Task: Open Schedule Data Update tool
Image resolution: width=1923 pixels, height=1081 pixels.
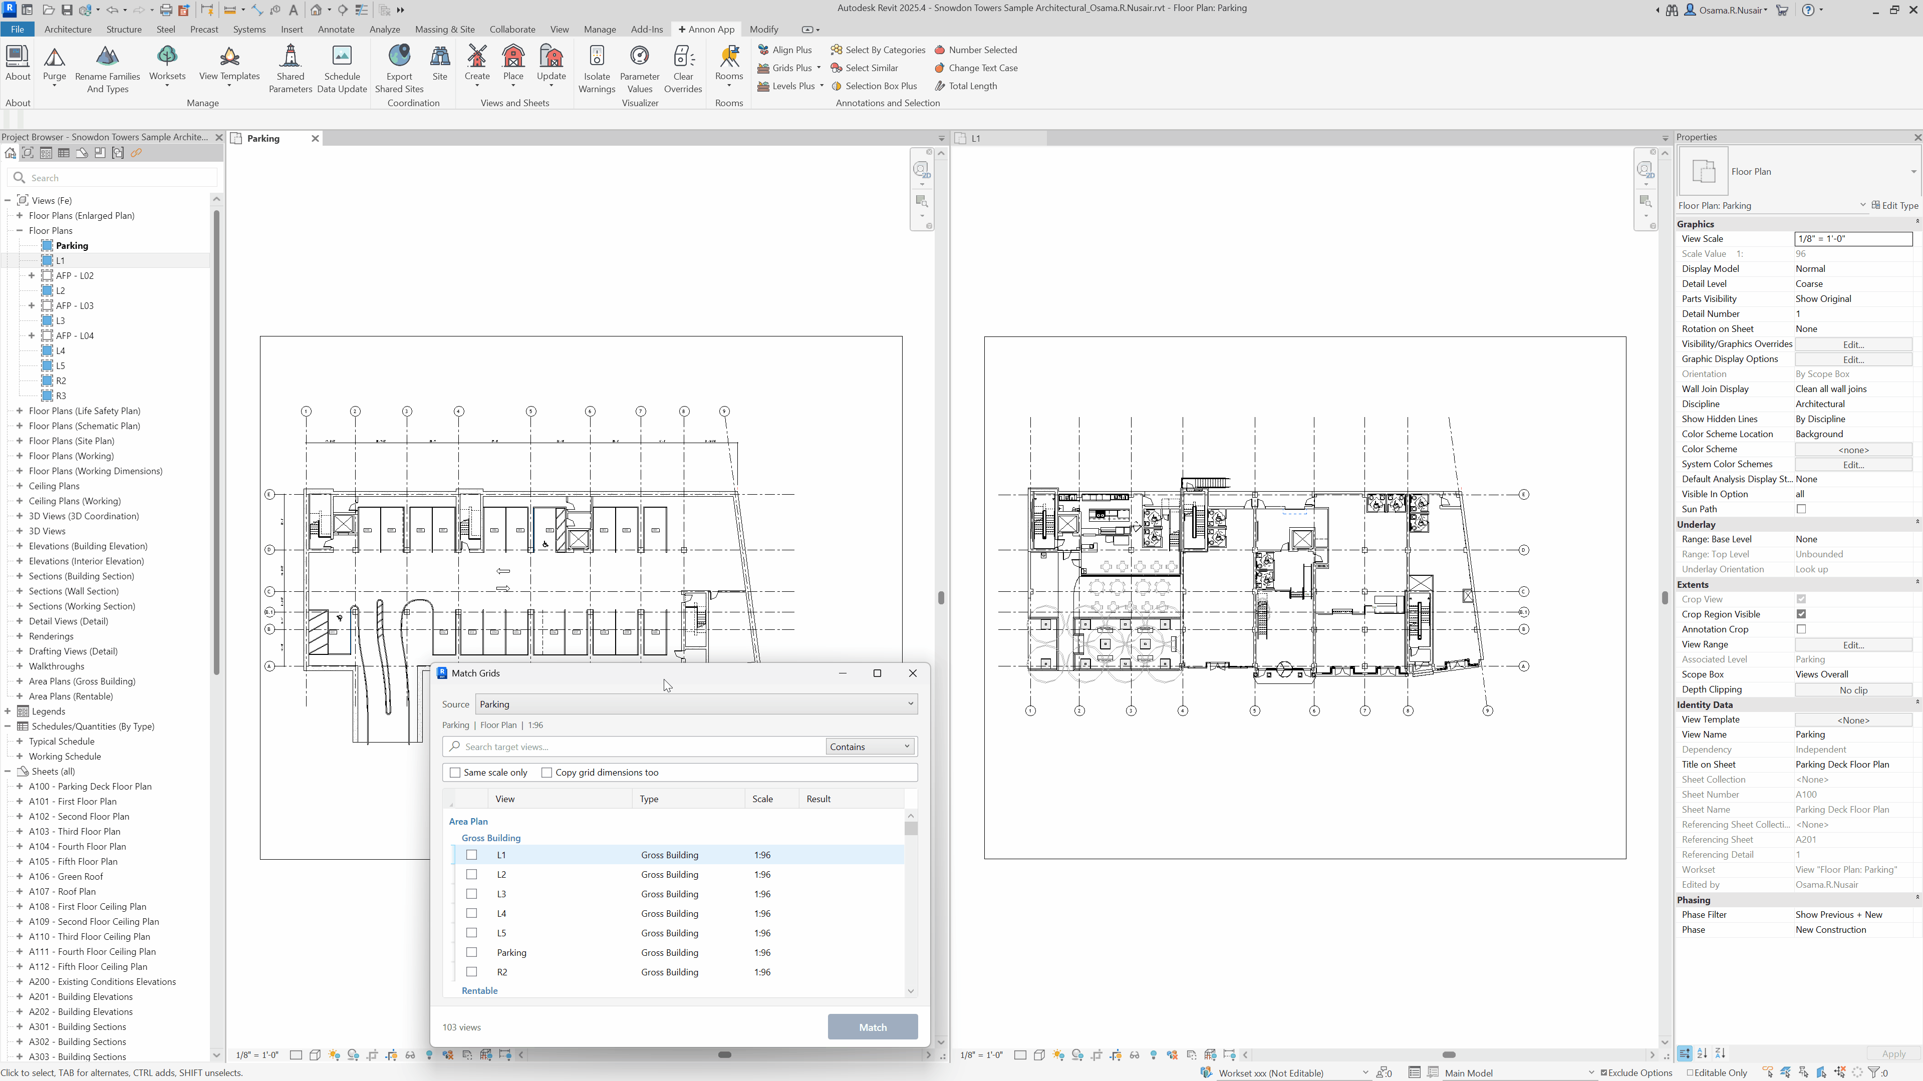Action: [x=342, y=69]
